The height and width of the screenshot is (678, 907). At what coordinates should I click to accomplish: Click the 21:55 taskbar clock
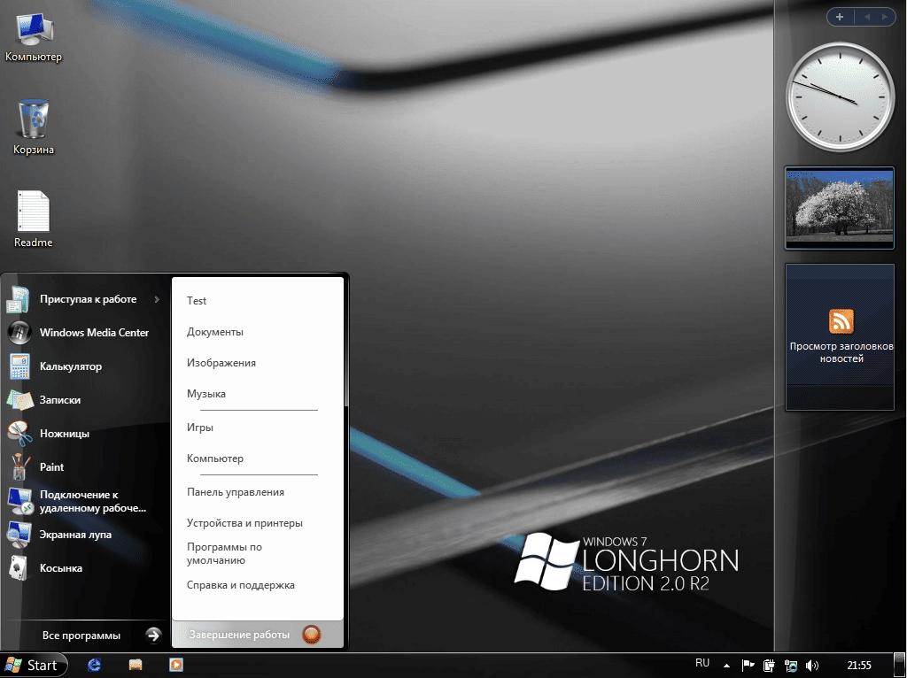[x=859, y=666]
